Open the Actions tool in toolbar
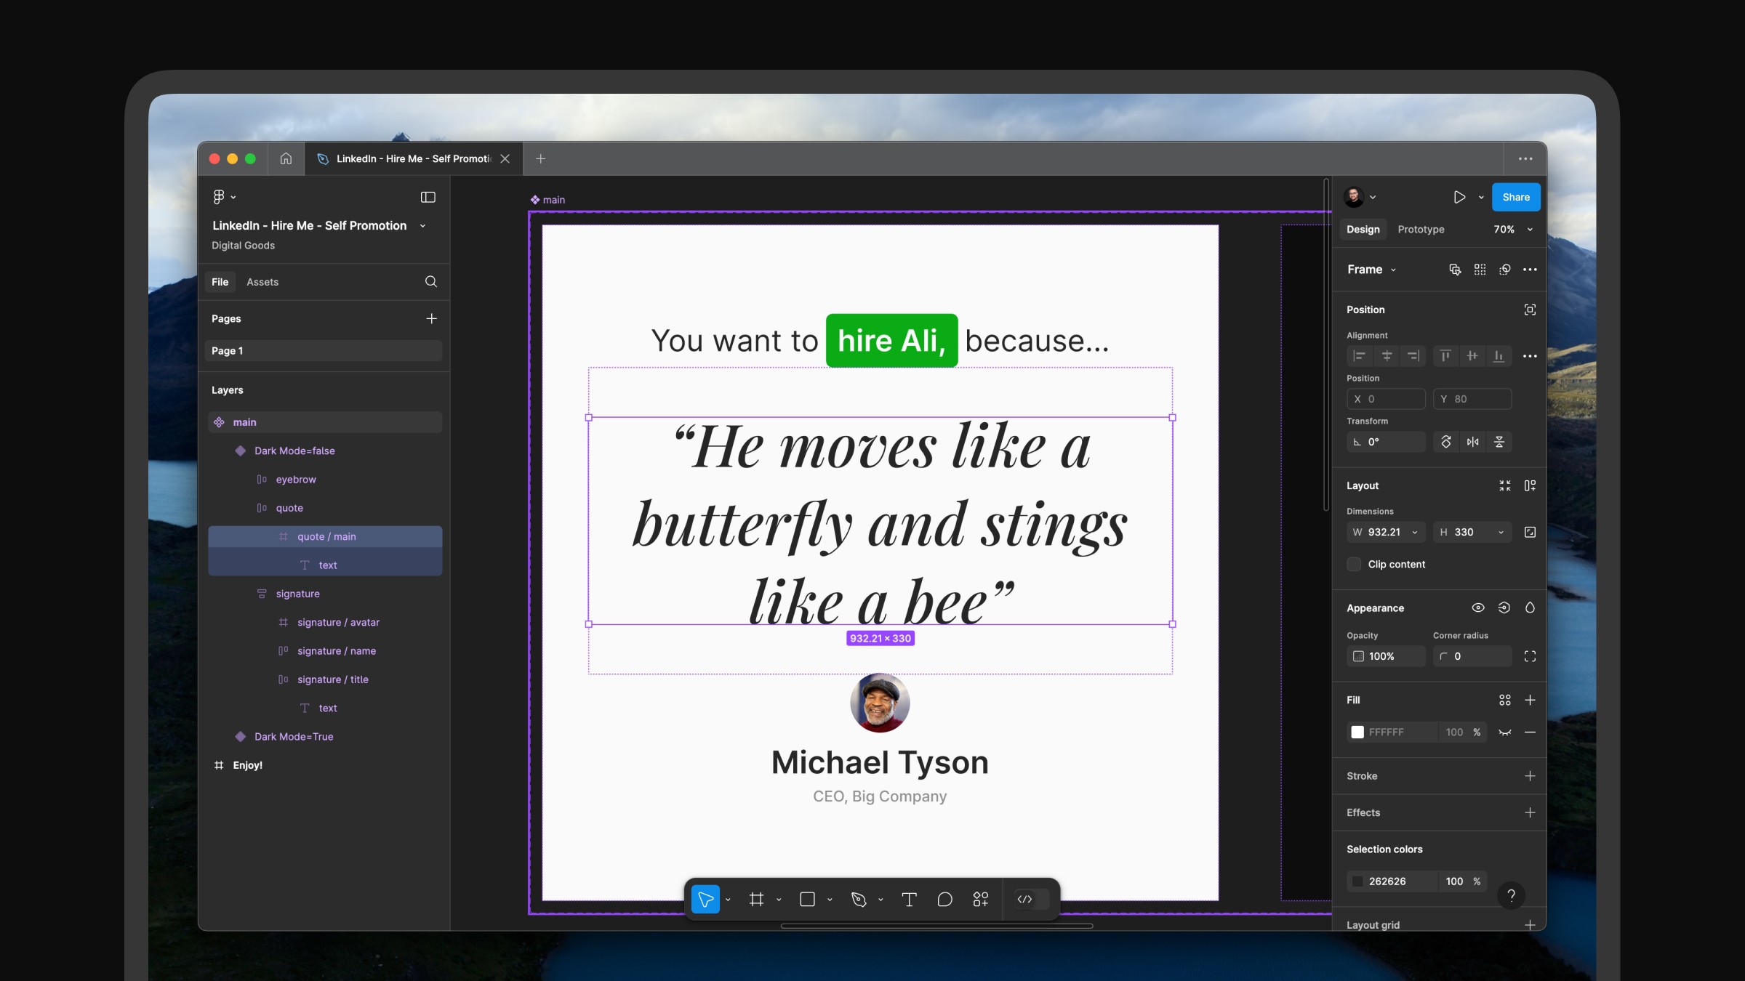 pos(981,900)
